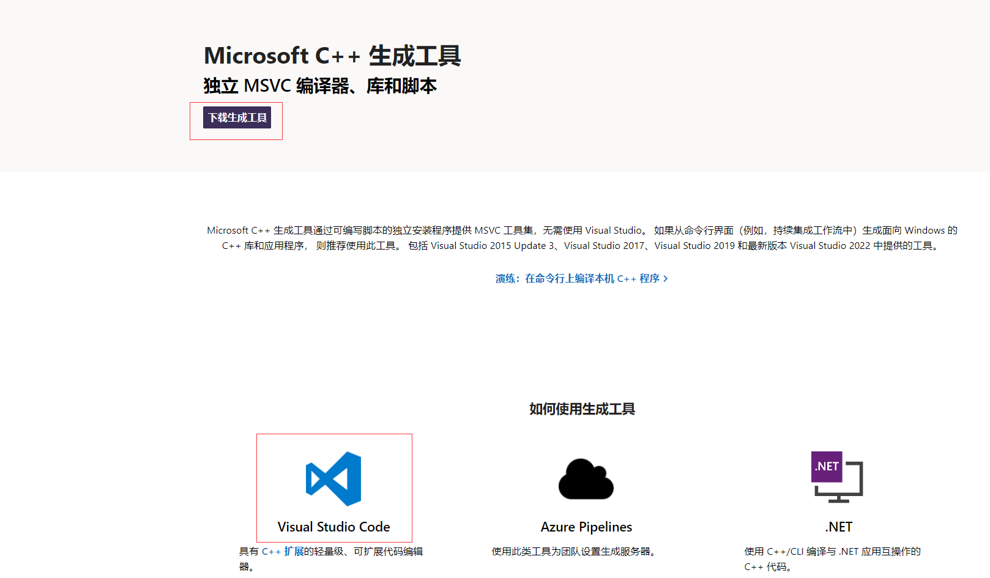Image resolution: width=990 pixels, height=578 pixels.
Task: Select the Azure Pipelines heading text
Action: pos(586,527)
